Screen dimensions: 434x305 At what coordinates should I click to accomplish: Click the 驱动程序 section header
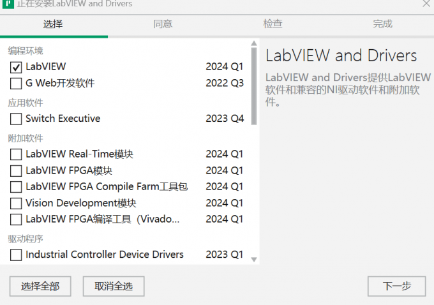coord(26,239)
